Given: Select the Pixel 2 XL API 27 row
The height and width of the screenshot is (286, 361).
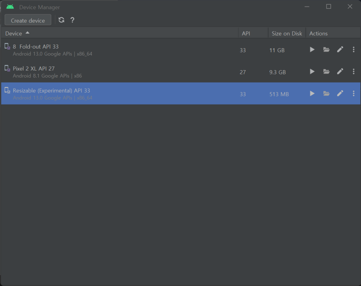Looking at the screenshot, I should coord(181,72).
